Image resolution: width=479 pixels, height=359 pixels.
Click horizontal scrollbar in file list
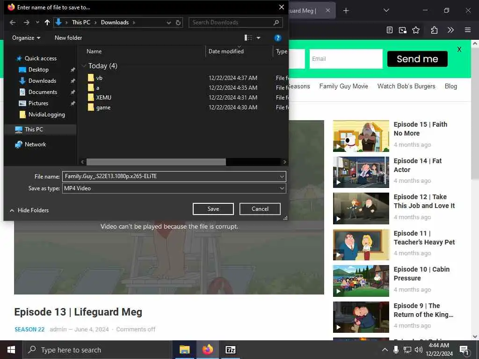(x=156, y=162)
